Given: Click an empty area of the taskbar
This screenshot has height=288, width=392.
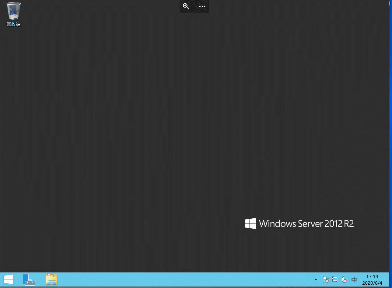Looking at the screenshot, I should tap(183, 279).
